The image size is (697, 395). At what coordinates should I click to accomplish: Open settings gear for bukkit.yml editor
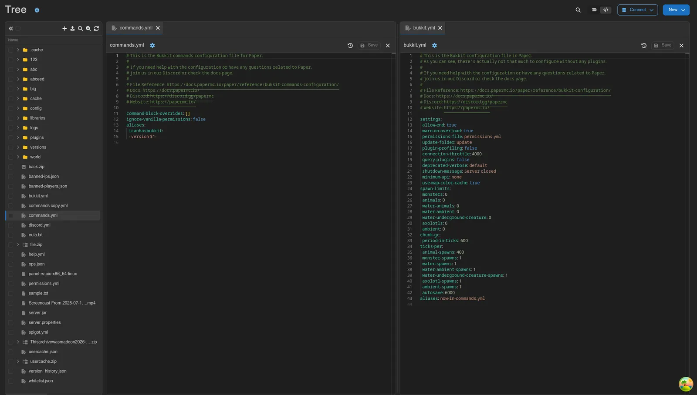434,45
